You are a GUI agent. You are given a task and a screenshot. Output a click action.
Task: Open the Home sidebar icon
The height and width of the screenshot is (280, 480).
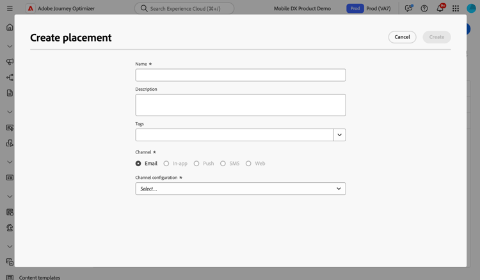click(10, 27)
